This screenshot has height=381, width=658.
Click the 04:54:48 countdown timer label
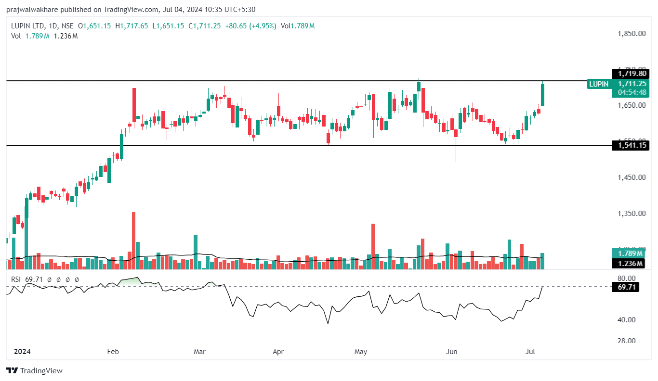pyautogui.click(x=631, y=92)
